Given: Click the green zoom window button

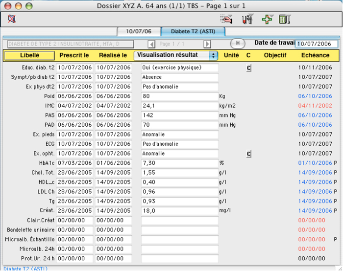Looking at the screenshot, I should [x=29, y=6].
